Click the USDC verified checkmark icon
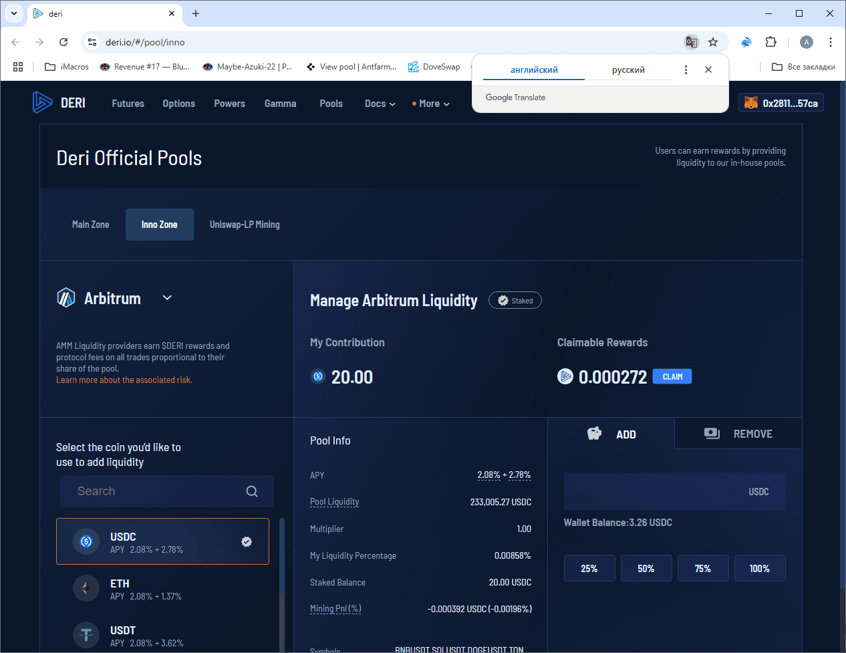Viewport: 846px width, 653px height. [x=247, y=541]
